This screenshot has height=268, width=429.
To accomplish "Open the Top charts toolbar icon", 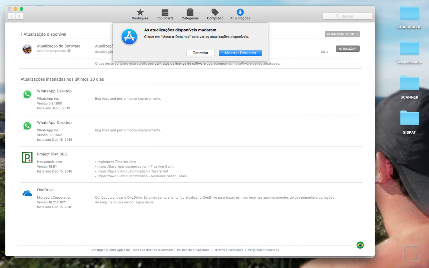I will pos(165,13).
